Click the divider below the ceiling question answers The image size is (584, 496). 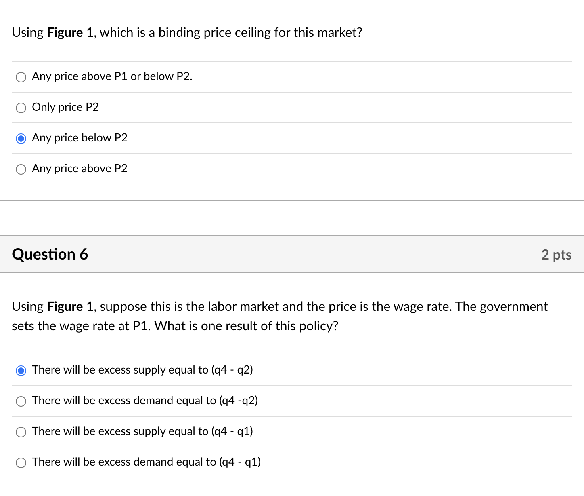(292, 199)
